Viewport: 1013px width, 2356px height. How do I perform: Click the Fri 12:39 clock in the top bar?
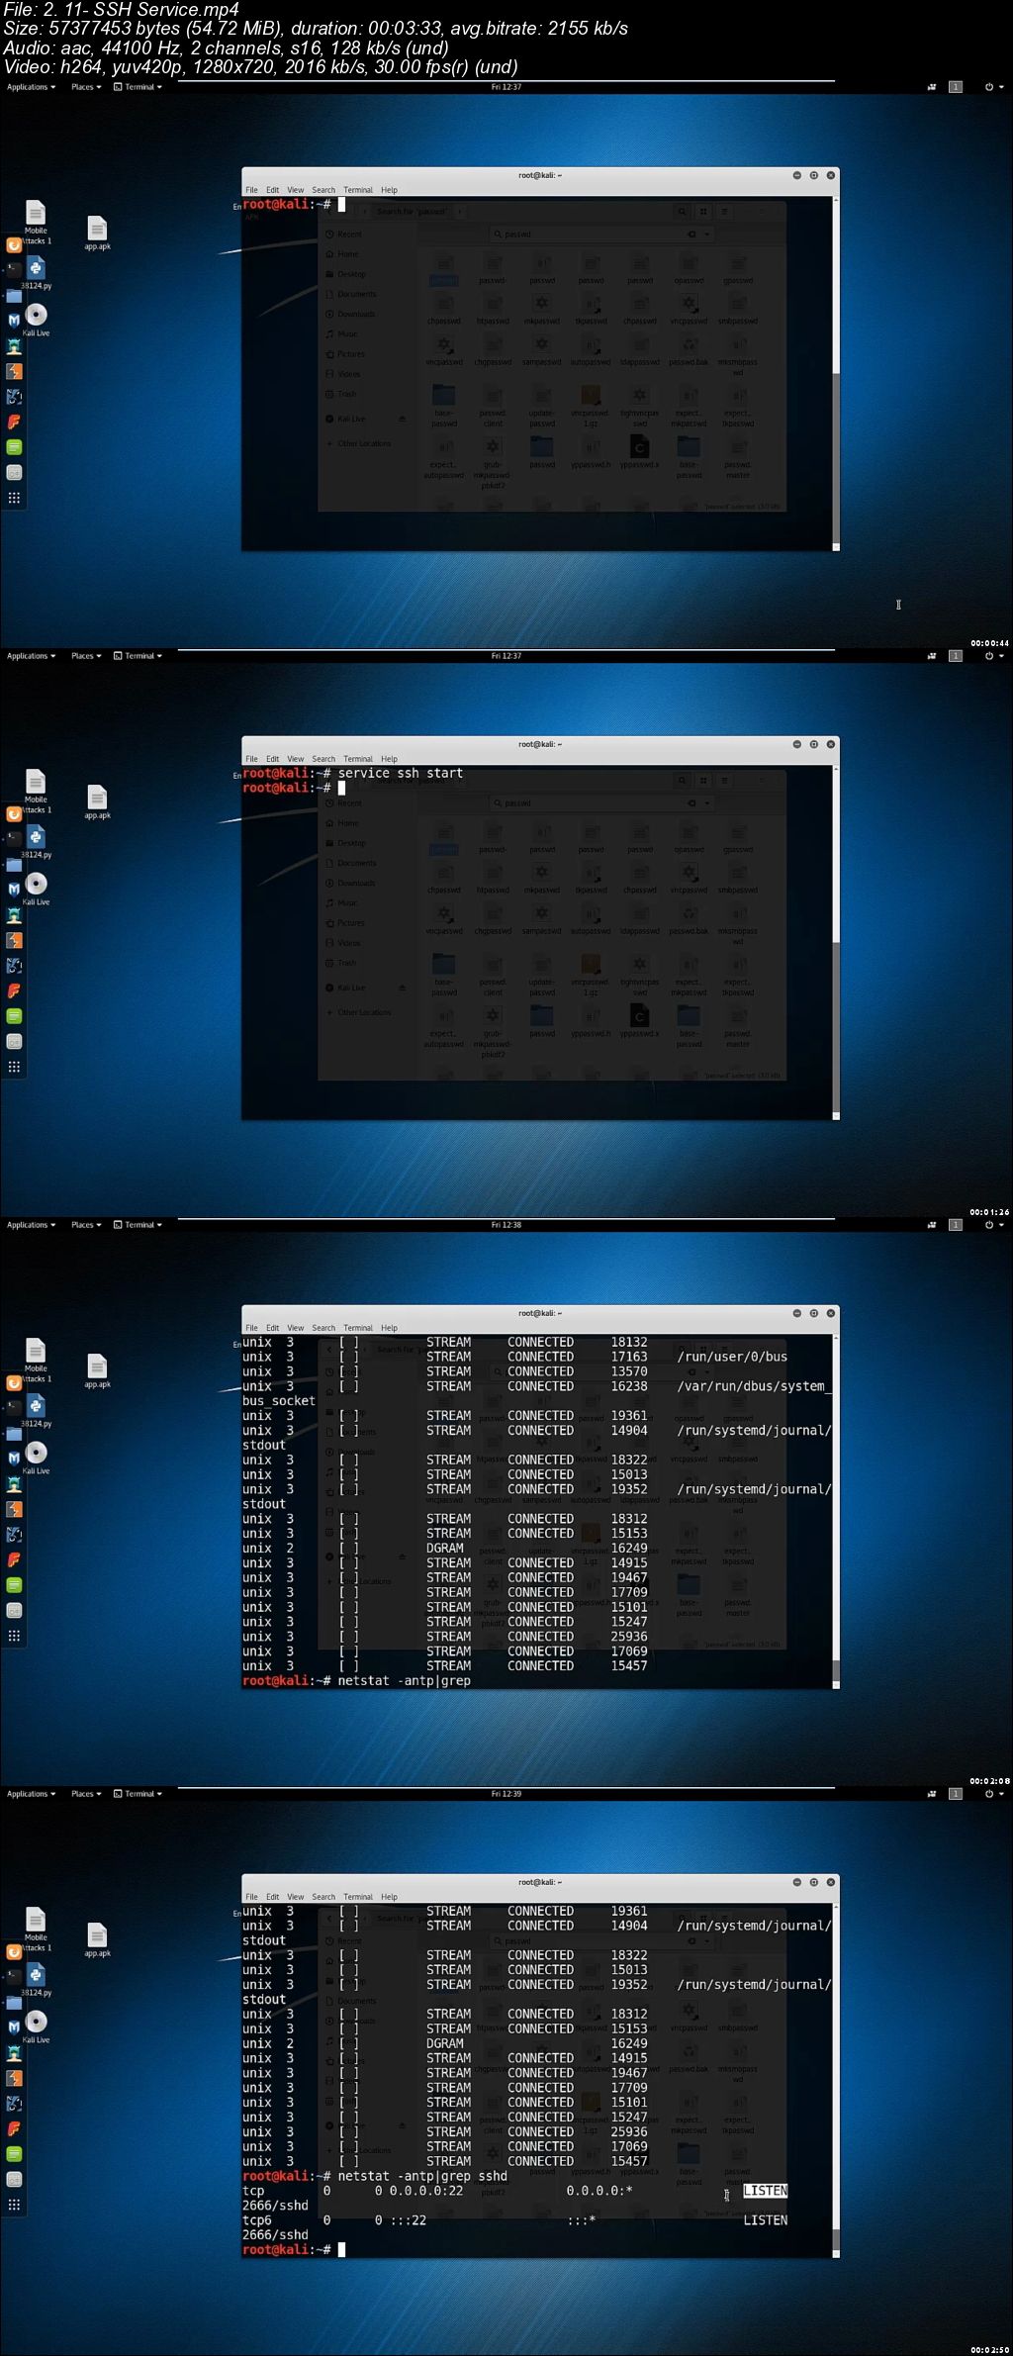[x=506, y=1794]
